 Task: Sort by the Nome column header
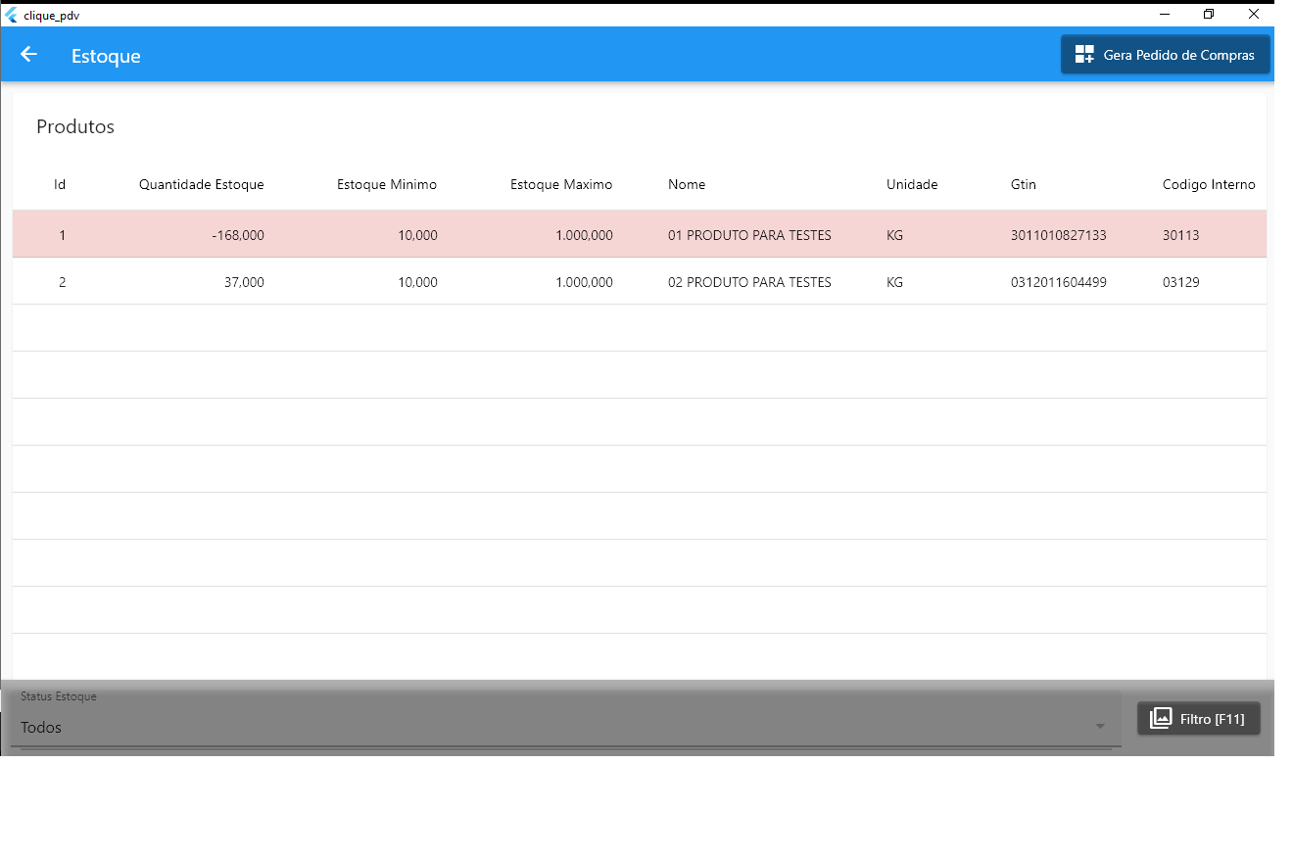pyautogui.click(x=687, y=184)
